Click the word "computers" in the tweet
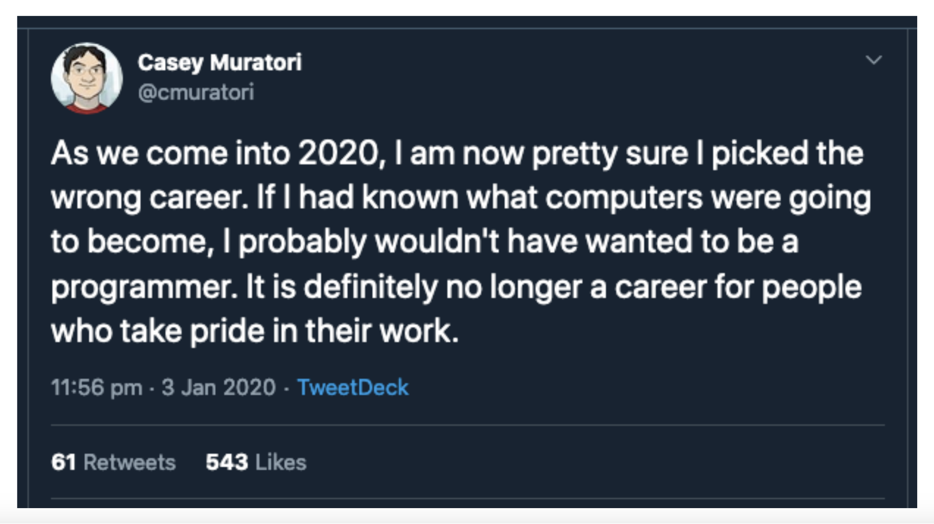Image resolution: width=934 pixels, height=524 pixels. tap(624, 198)
